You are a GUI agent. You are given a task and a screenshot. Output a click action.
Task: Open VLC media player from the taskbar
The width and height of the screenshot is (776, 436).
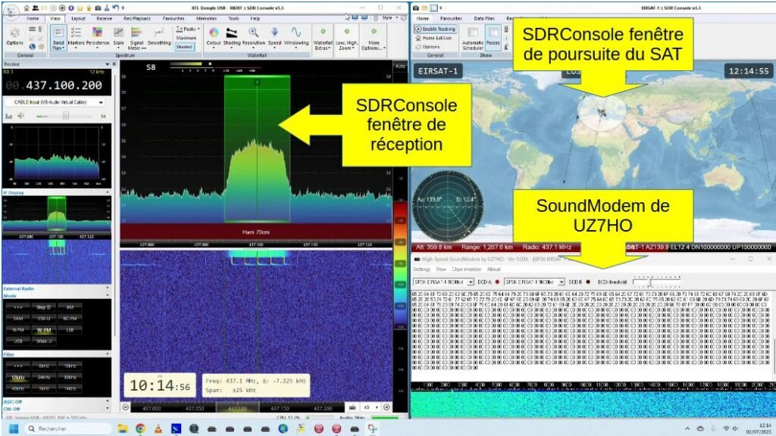[x=158, y=428]
